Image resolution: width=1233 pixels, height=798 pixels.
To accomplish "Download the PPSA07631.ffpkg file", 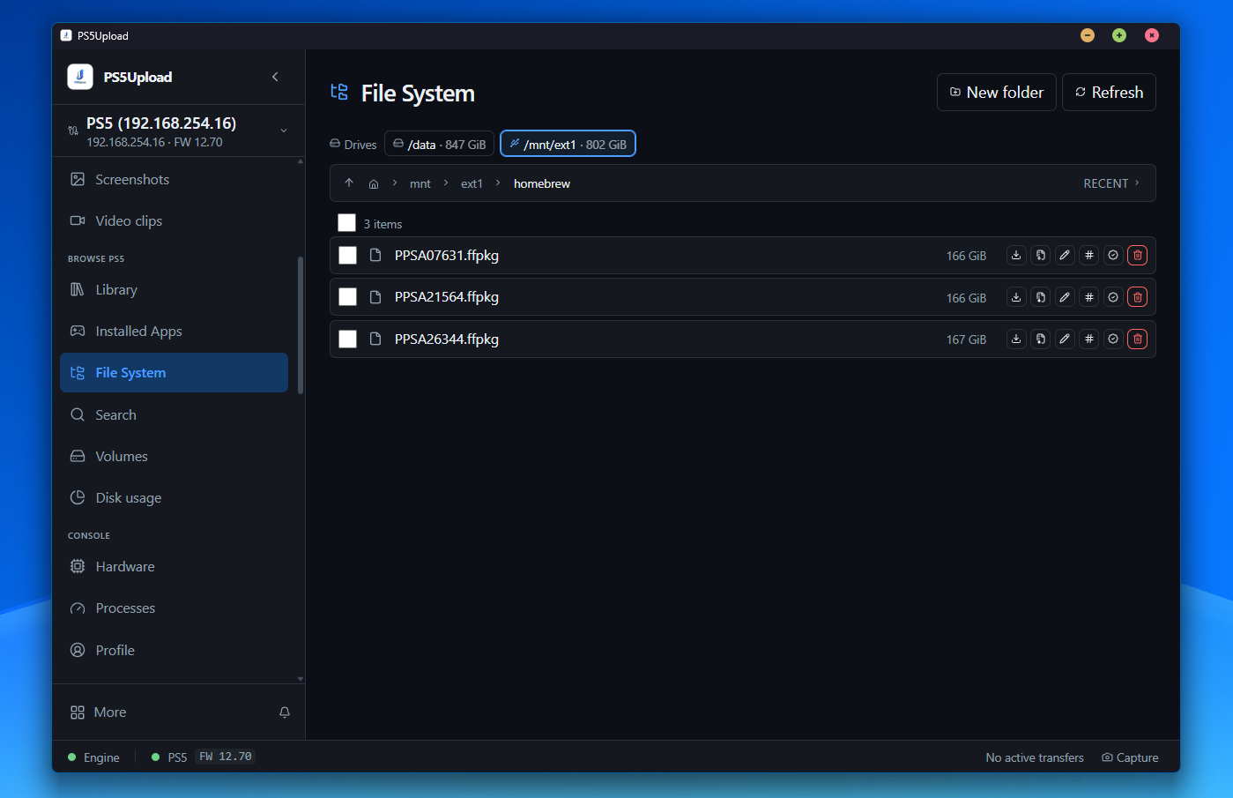I will click(x=1016, y=256).
